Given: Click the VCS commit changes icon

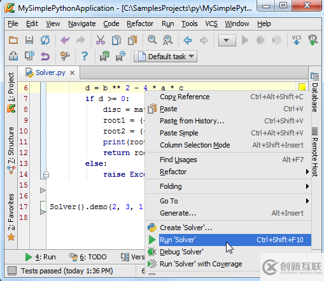Looking at the screenshot, I should click(x=313, y=40).
